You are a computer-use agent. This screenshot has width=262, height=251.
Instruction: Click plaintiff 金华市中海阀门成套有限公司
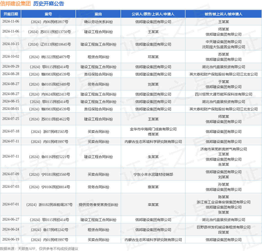coord(153,129)
